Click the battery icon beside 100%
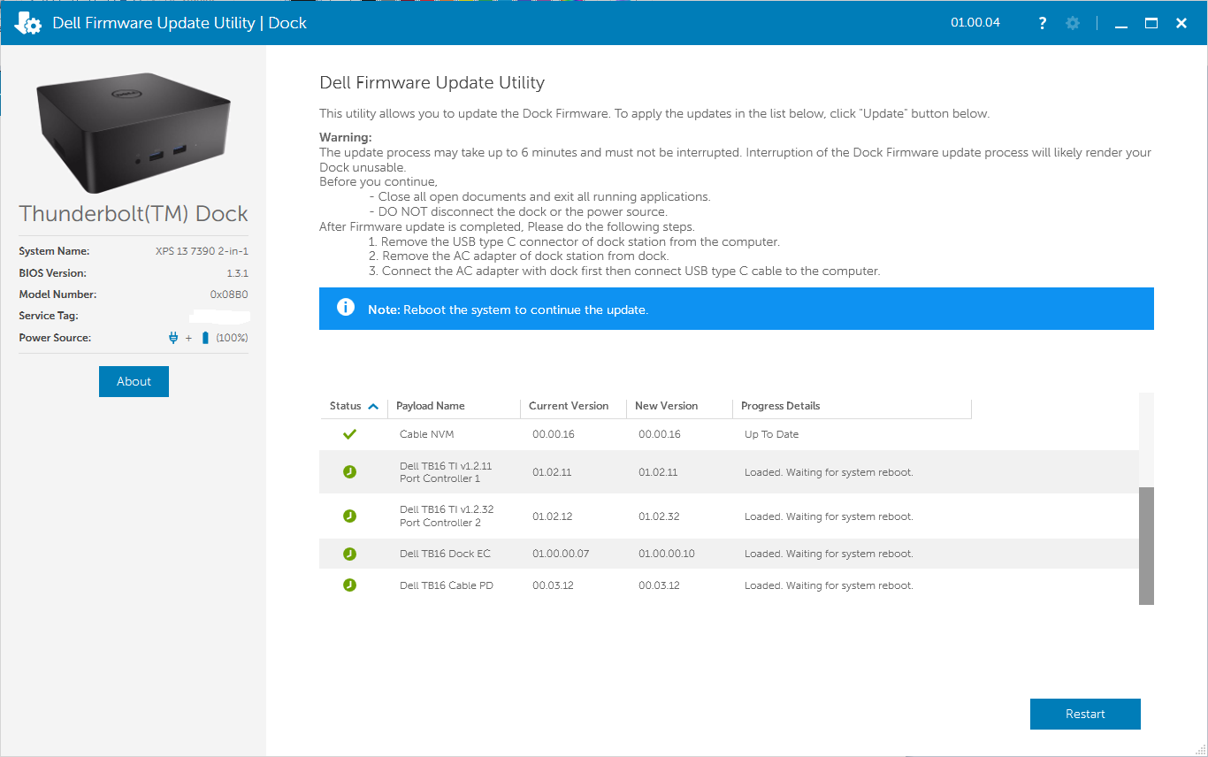The width and height of the screenshot is (1208, 757). tap(205, 338)
